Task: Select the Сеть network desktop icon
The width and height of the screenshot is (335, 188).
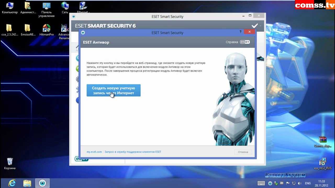Action: (x=65, y=8)
